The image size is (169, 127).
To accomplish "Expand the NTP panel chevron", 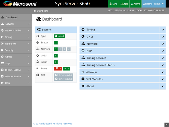I will click(x=163, y=51).
